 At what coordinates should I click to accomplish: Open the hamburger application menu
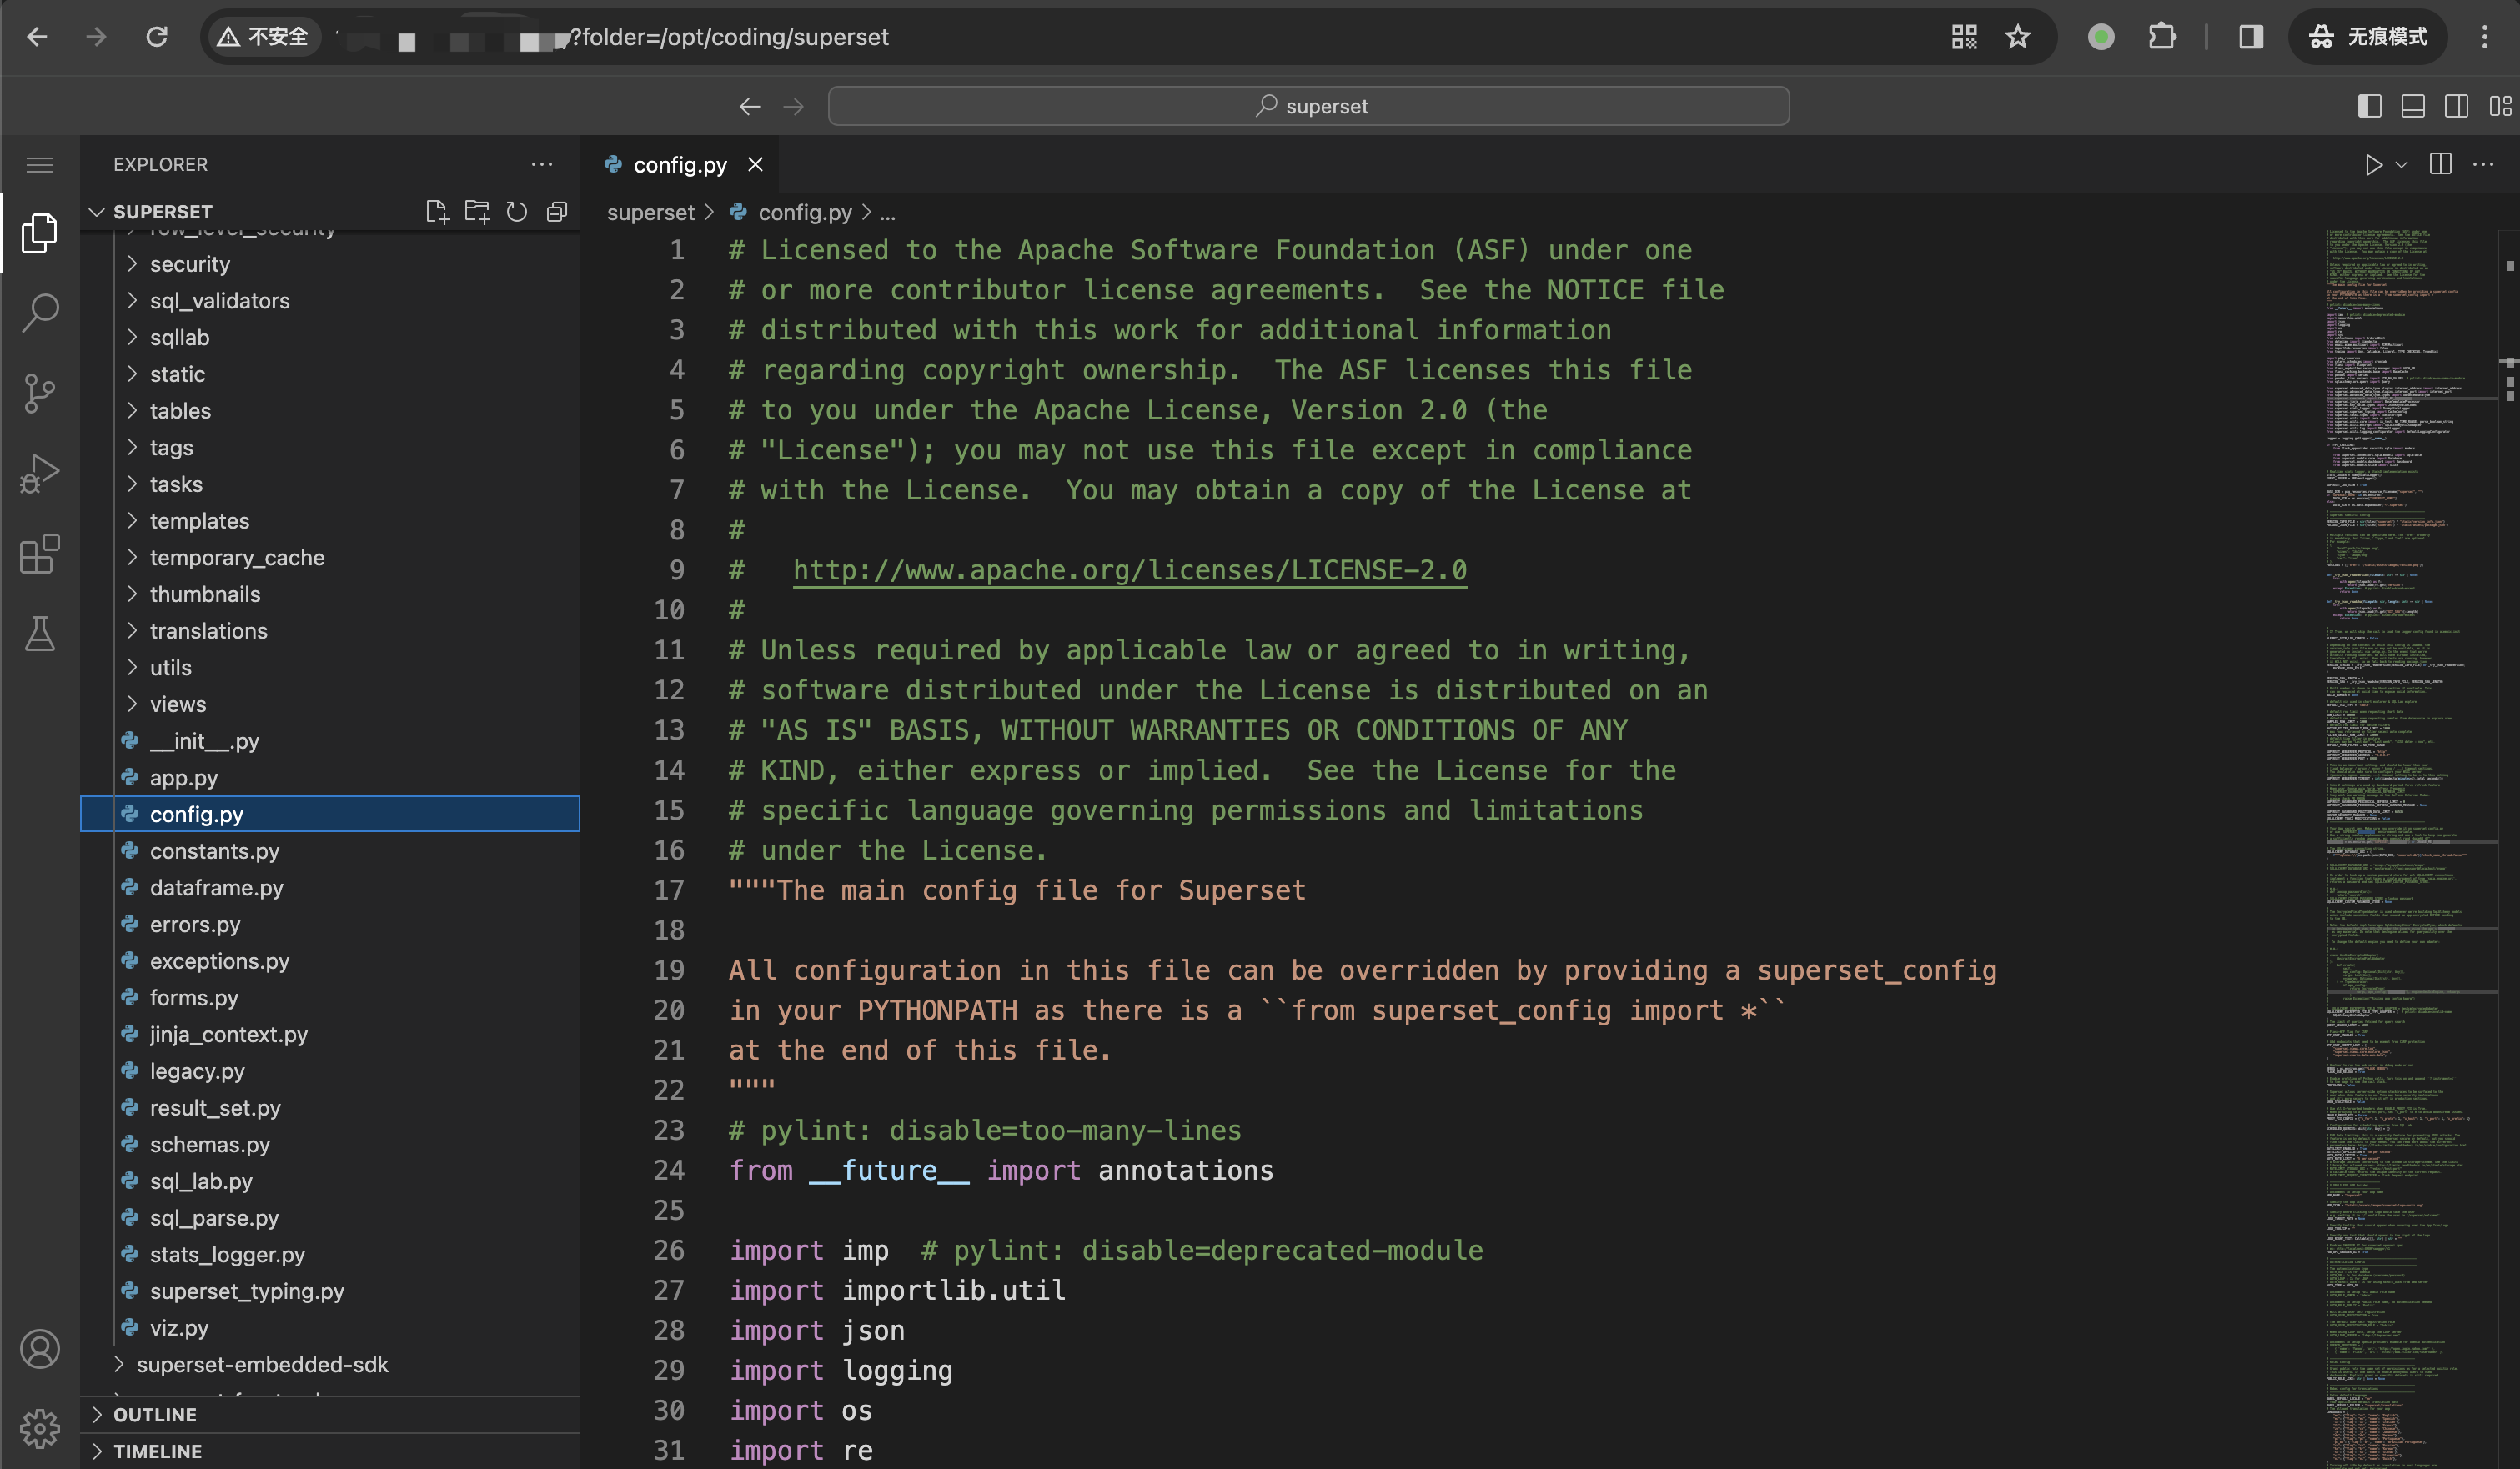coord(40,165)
